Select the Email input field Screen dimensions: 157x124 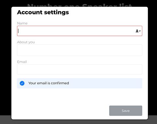(79, 69)
